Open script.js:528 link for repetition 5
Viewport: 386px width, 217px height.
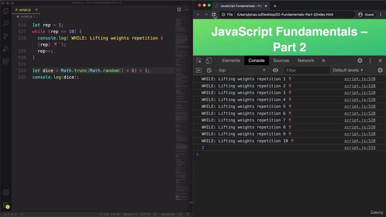359,107
